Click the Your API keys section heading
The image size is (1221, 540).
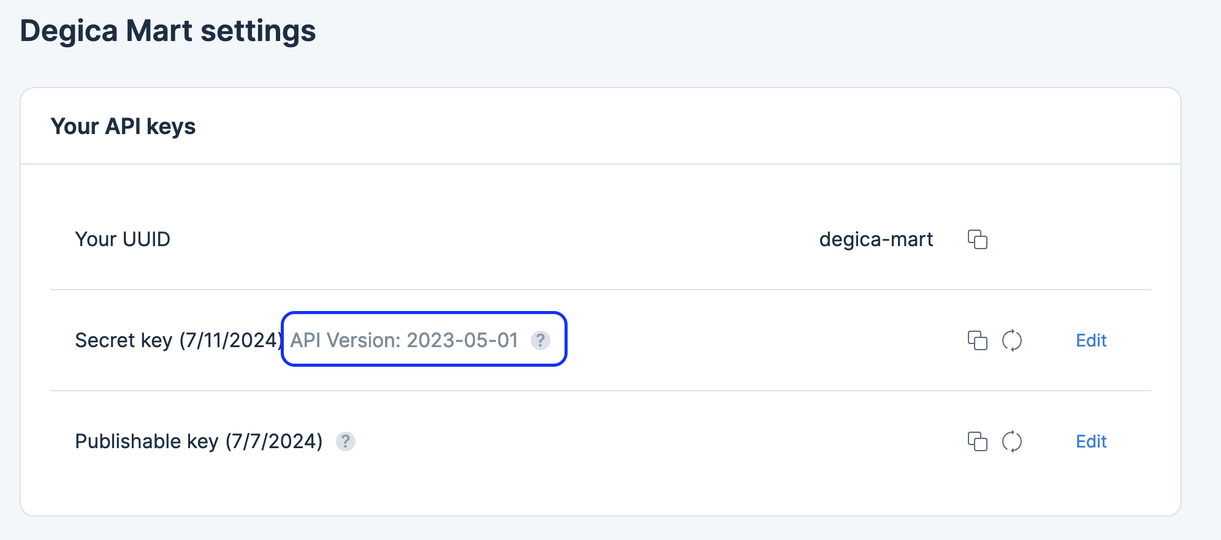tap(123, 127)
